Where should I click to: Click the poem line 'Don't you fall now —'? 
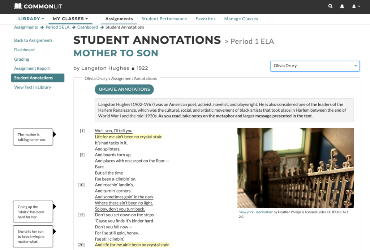pyautogui.click(x=113, y=227)
